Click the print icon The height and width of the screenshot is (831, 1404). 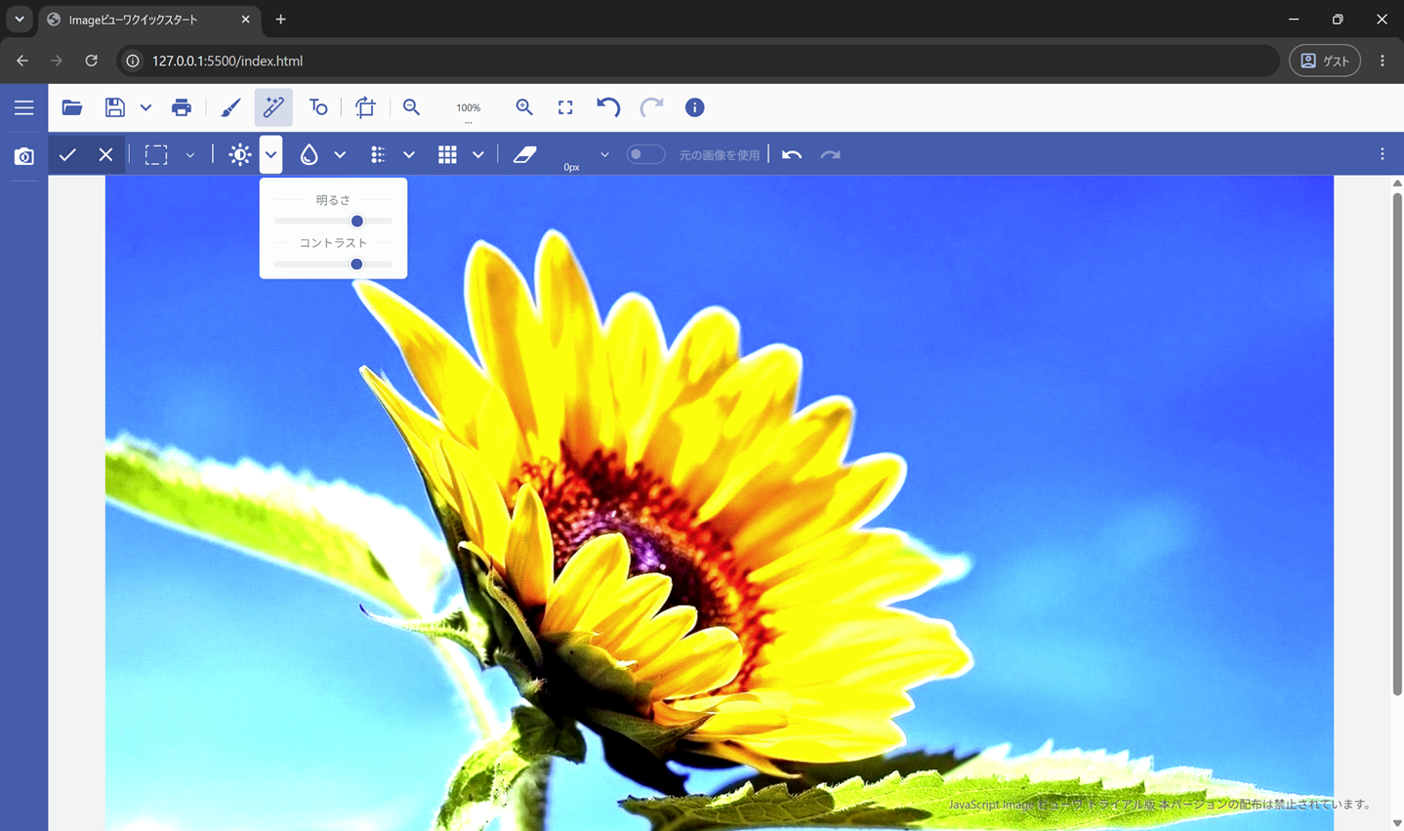182,107
